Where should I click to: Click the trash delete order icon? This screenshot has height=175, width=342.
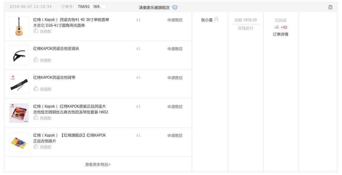tap(330, 7)
